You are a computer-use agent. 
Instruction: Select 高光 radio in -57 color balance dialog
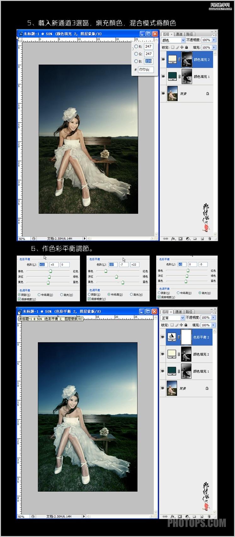131,295
